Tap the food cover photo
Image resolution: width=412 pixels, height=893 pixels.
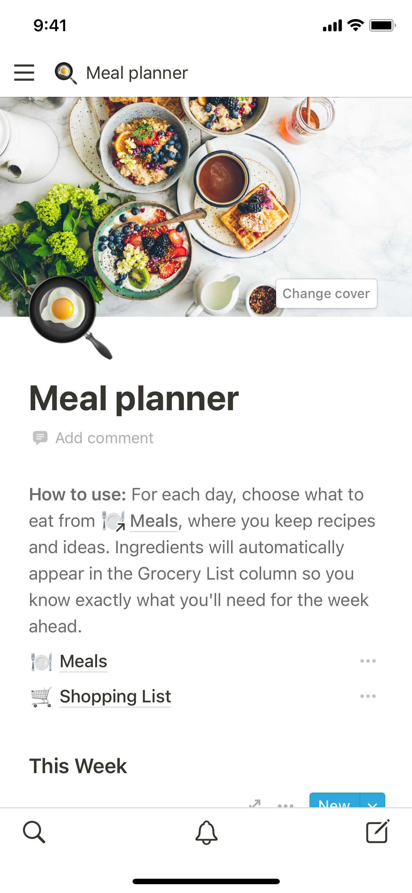click(x=220, y=183)
